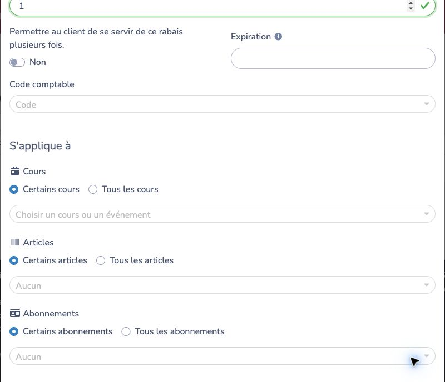445x382 pixels.
Task: Open the Code comptable dropdown
Action: coord(222,104)
